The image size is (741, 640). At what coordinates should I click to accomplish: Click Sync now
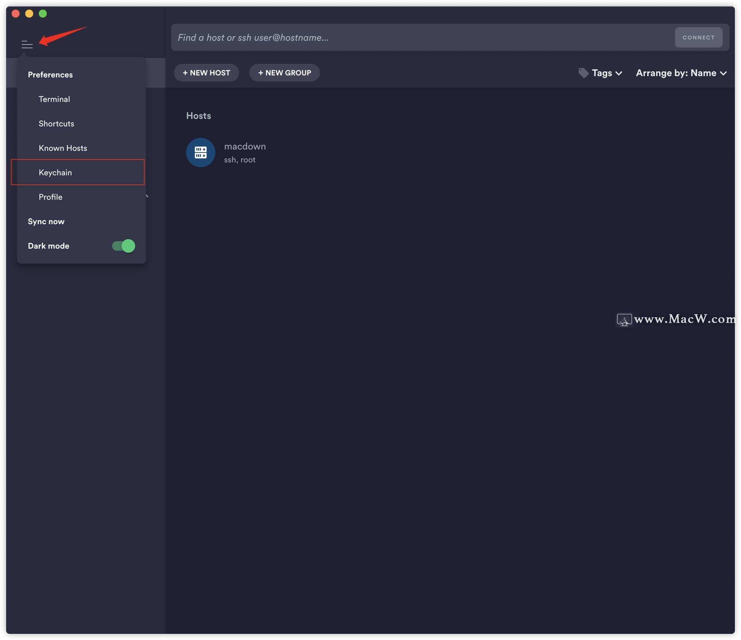click(46, 221)
